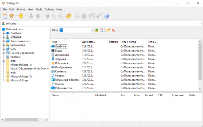Open the softsalad address bar dropdown
This screenshot has width=203, height=127.
tap(200, 24)
